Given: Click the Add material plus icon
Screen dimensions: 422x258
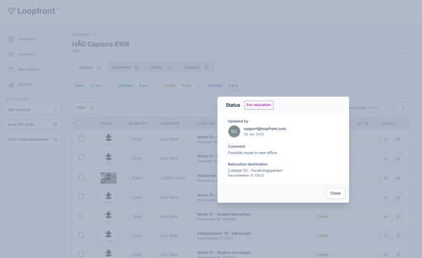Looking at the screenshot, I should (x=55, y=110).
